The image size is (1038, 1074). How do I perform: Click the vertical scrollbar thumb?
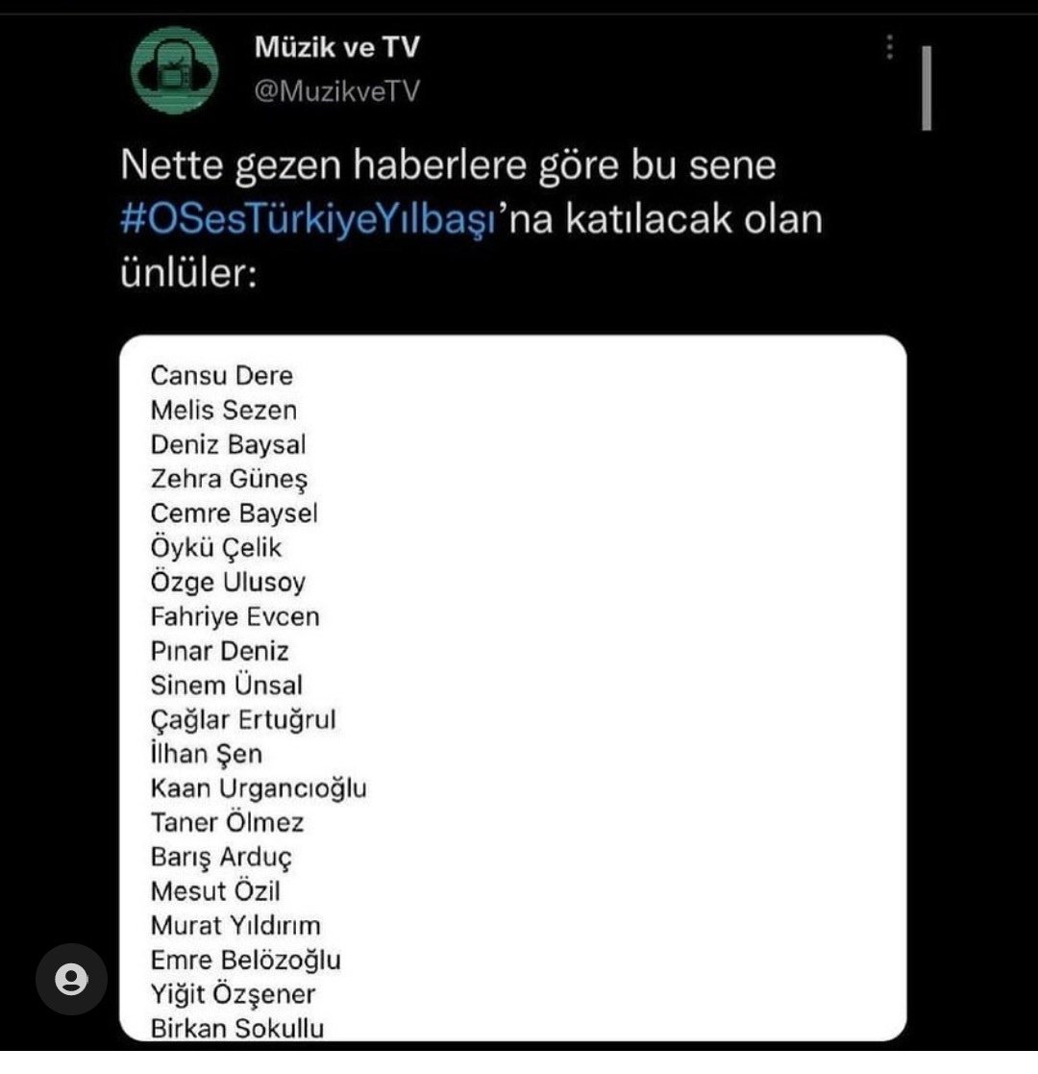tap(926, 88)
